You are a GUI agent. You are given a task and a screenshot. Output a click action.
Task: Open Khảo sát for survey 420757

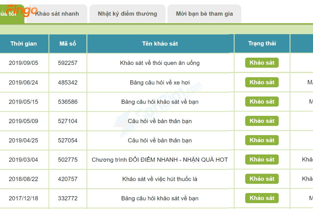click(x=262, y=179)
